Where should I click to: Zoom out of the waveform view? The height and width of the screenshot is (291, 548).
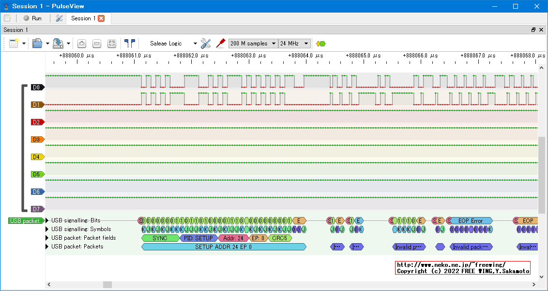tap(97, 44)
